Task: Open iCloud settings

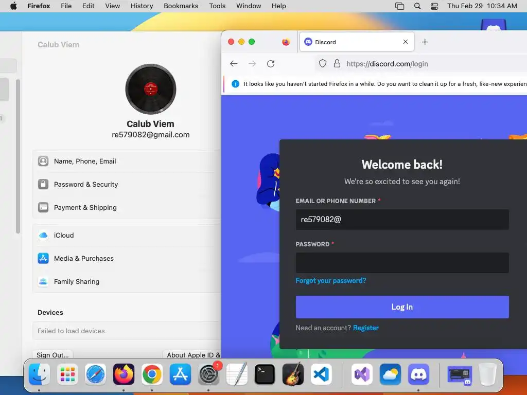Action: click(127, 235)
